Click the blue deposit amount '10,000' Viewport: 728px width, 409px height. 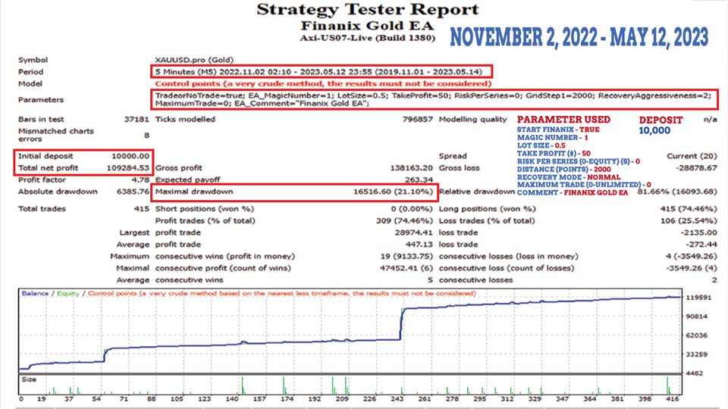click(654, 131)
